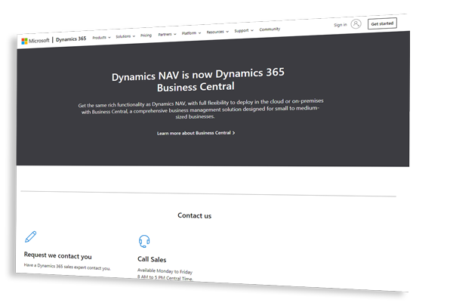The image size is (453, 306).
Task: Click the user account avatar icon
Action: pos(356,24)
